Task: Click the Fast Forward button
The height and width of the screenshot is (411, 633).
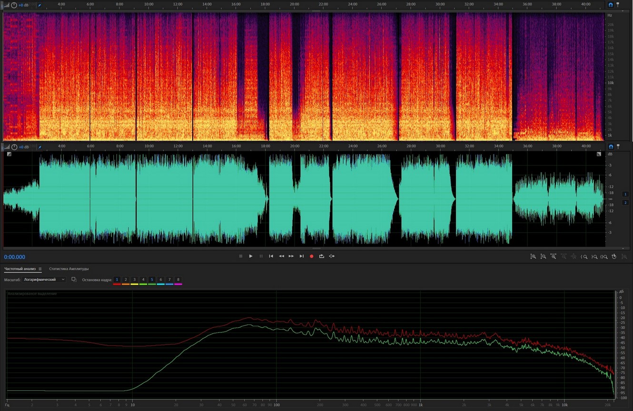Action: click(x=291, y=256)
